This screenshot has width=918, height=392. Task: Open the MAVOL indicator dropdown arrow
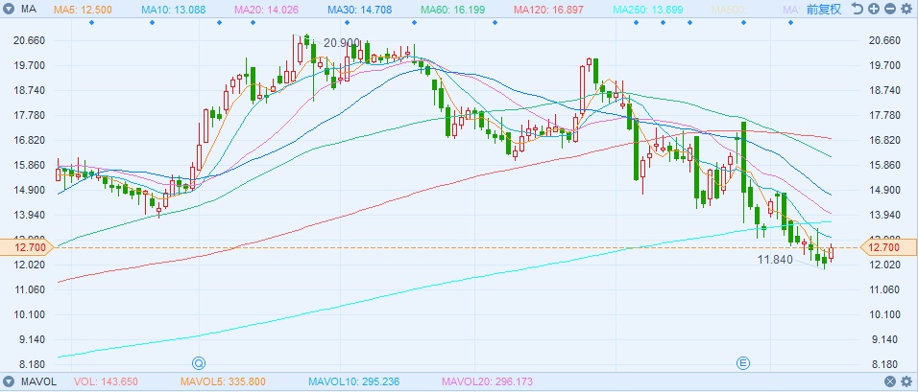(x=10, y=382)
